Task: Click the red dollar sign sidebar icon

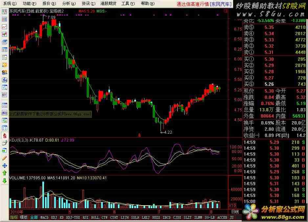Action: 5,136
